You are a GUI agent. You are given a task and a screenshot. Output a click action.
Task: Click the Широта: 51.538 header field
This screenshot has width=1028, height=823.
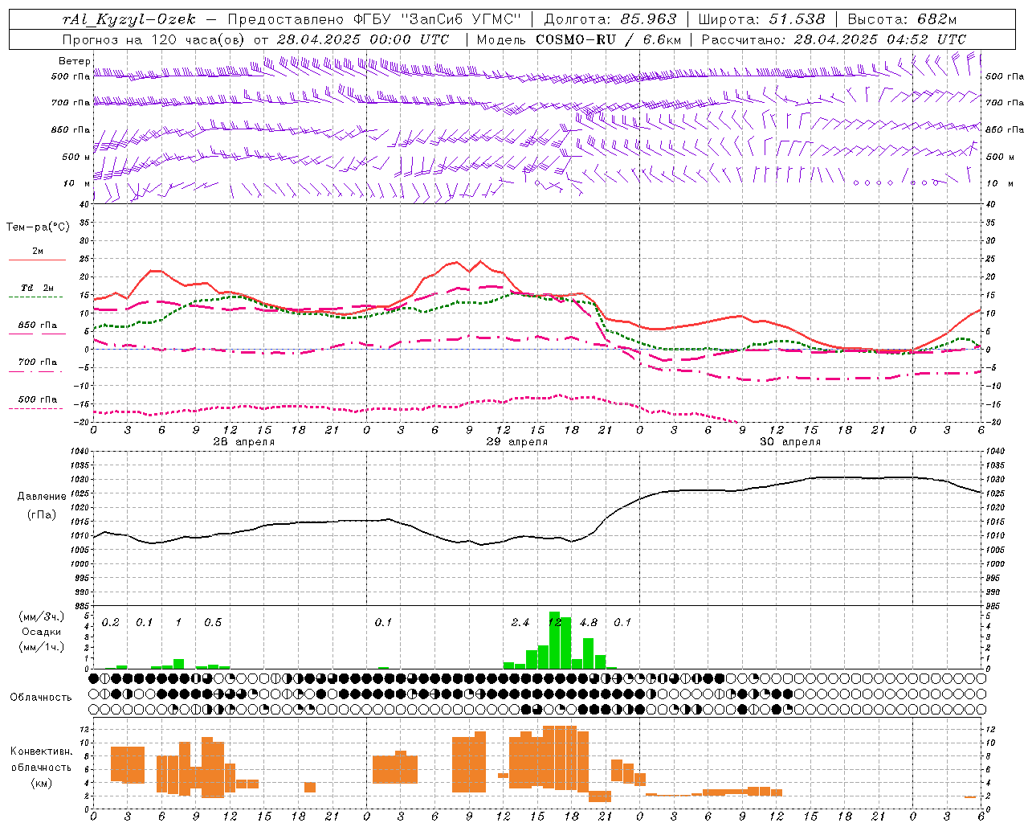pyautogui.click(x=761, y=20)
